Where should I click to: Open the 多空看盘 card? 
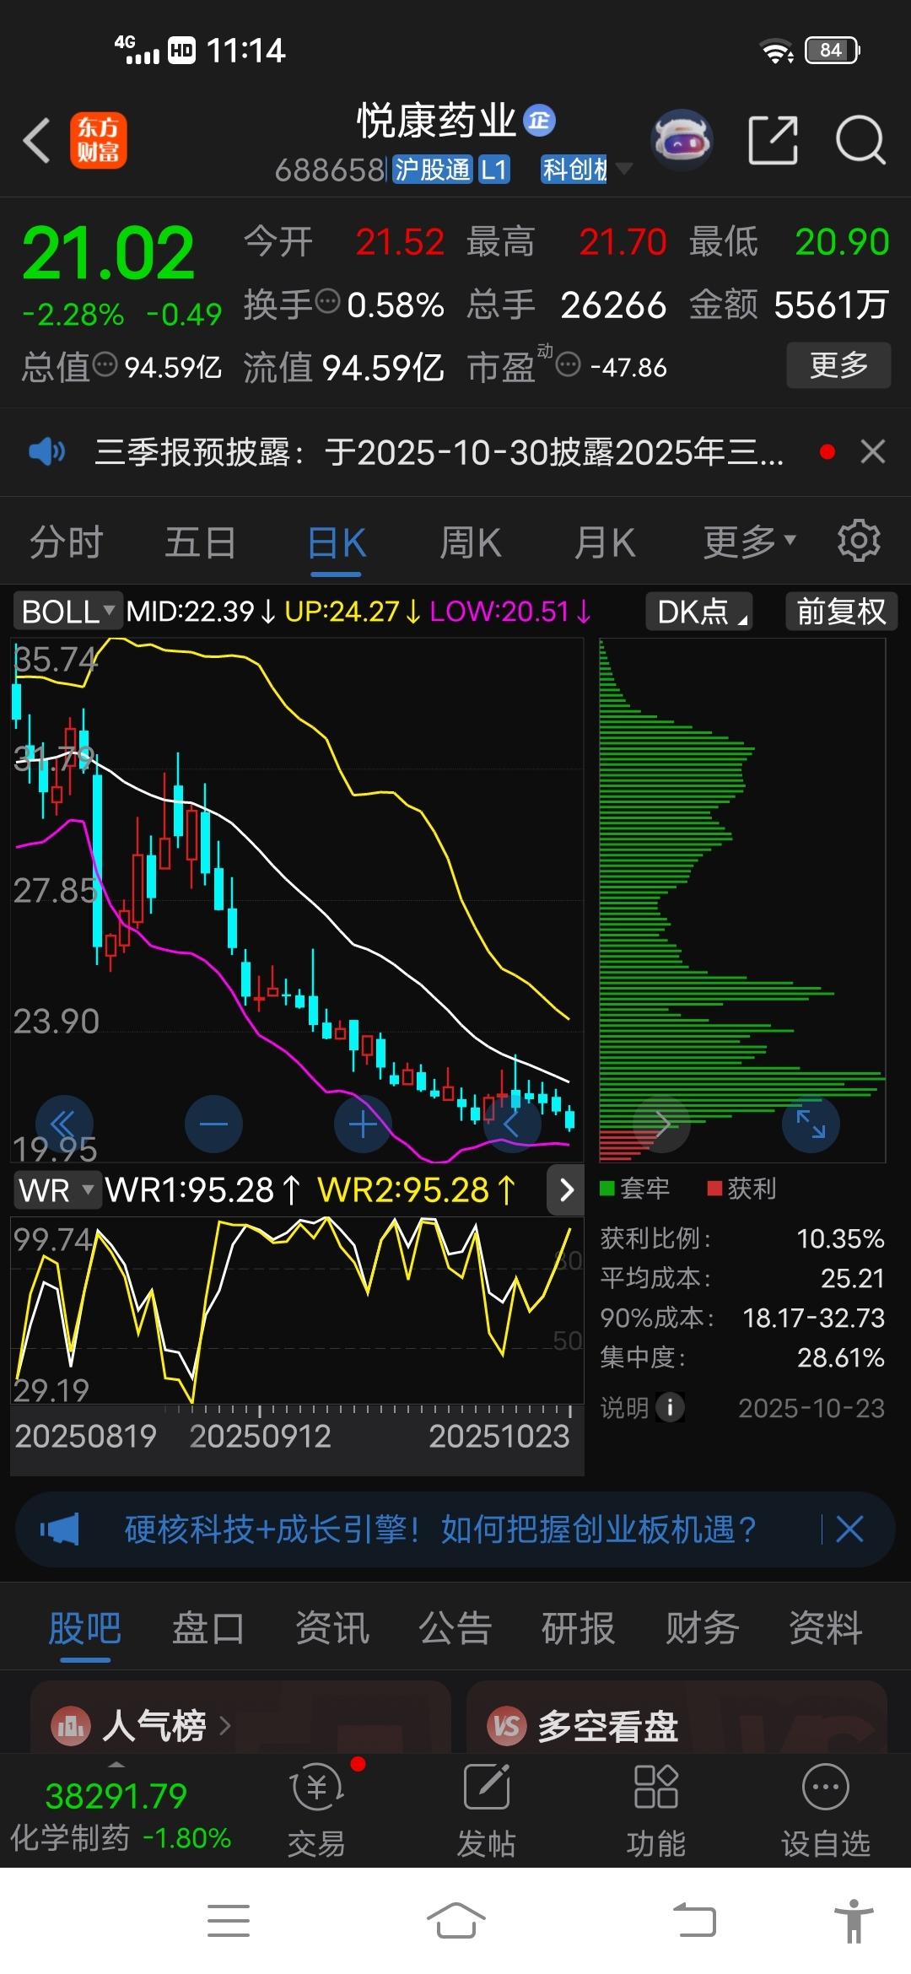(677, 1718)
